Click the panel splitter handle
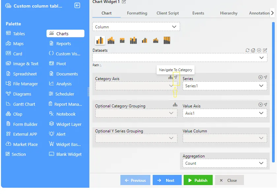Screen dimensions: 277x194 pyautogui.click(x=88, y=92)
